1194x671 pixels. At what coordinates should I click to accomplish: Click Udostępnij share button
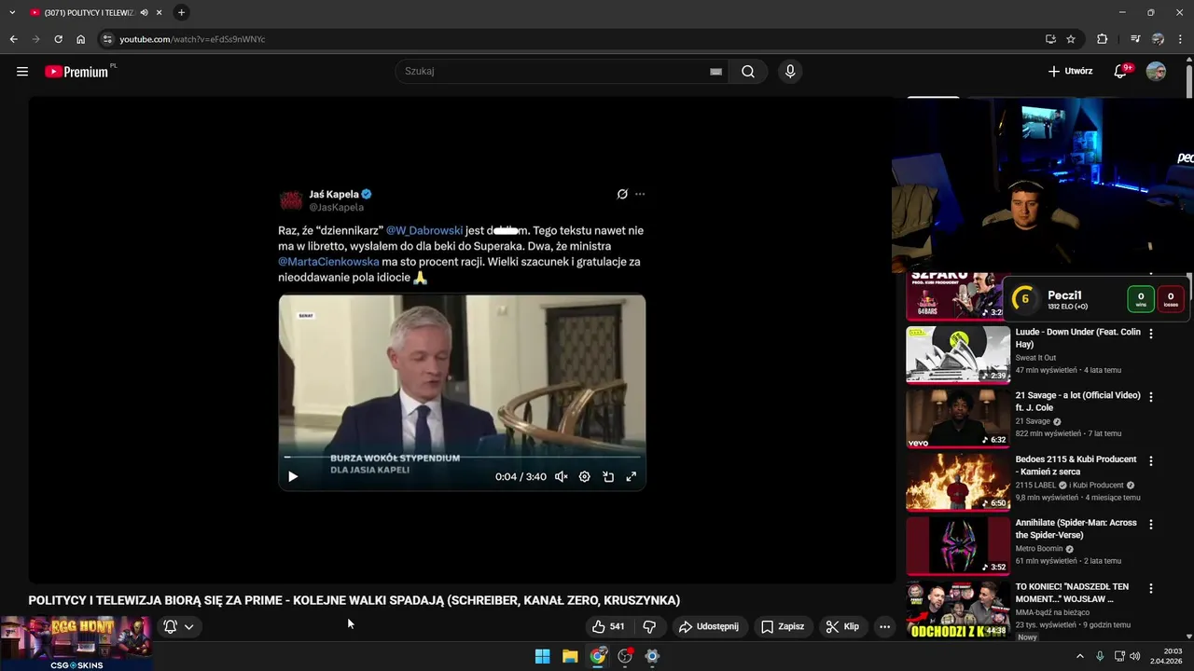coord(708,626)
